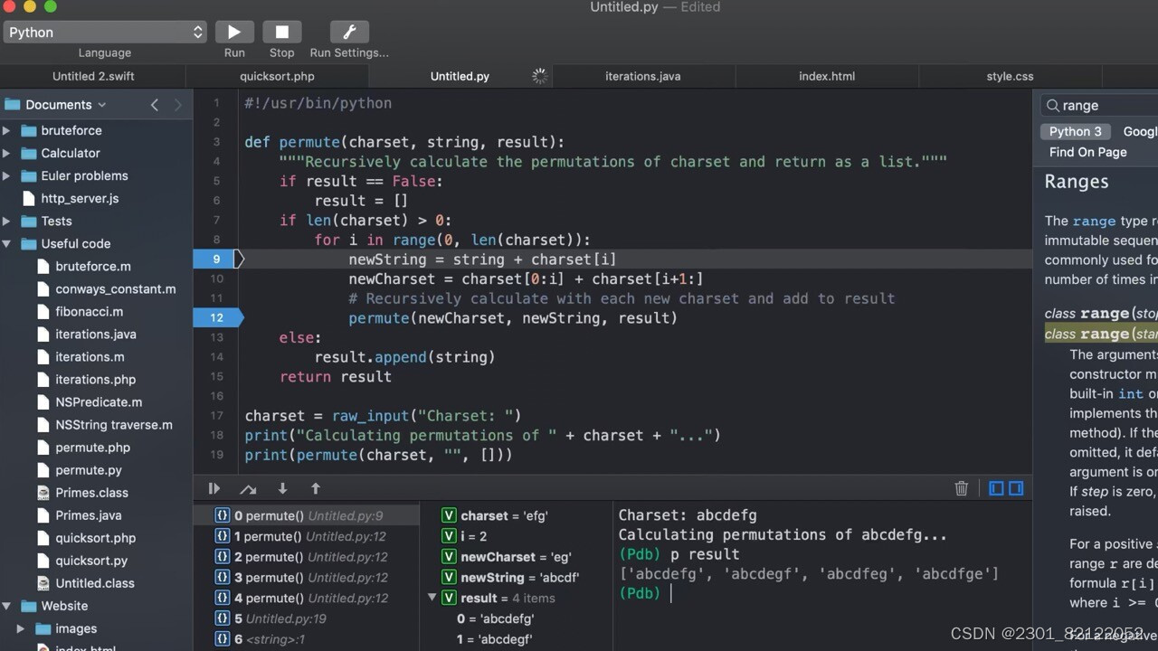Switch to the Python 3 documentation tab
Viewport: 1158px width, 651px height.
coord(1075,131)
